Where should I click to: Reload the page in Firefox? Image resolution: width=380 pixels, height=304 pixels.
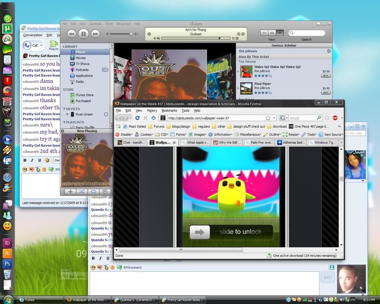pyautogui.click(x=137, y=118)
